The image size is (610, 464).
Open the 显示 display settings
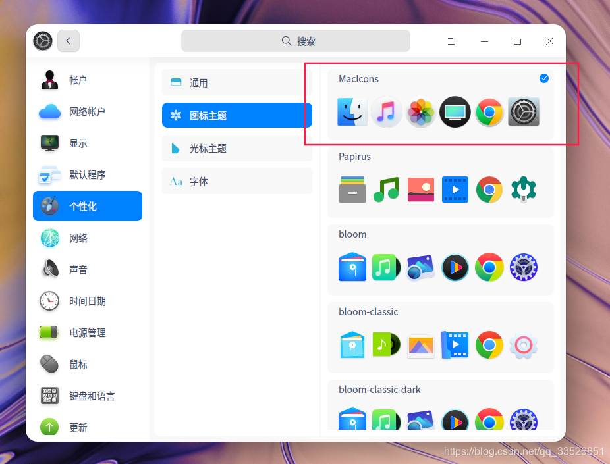click(x=87, y=143)
